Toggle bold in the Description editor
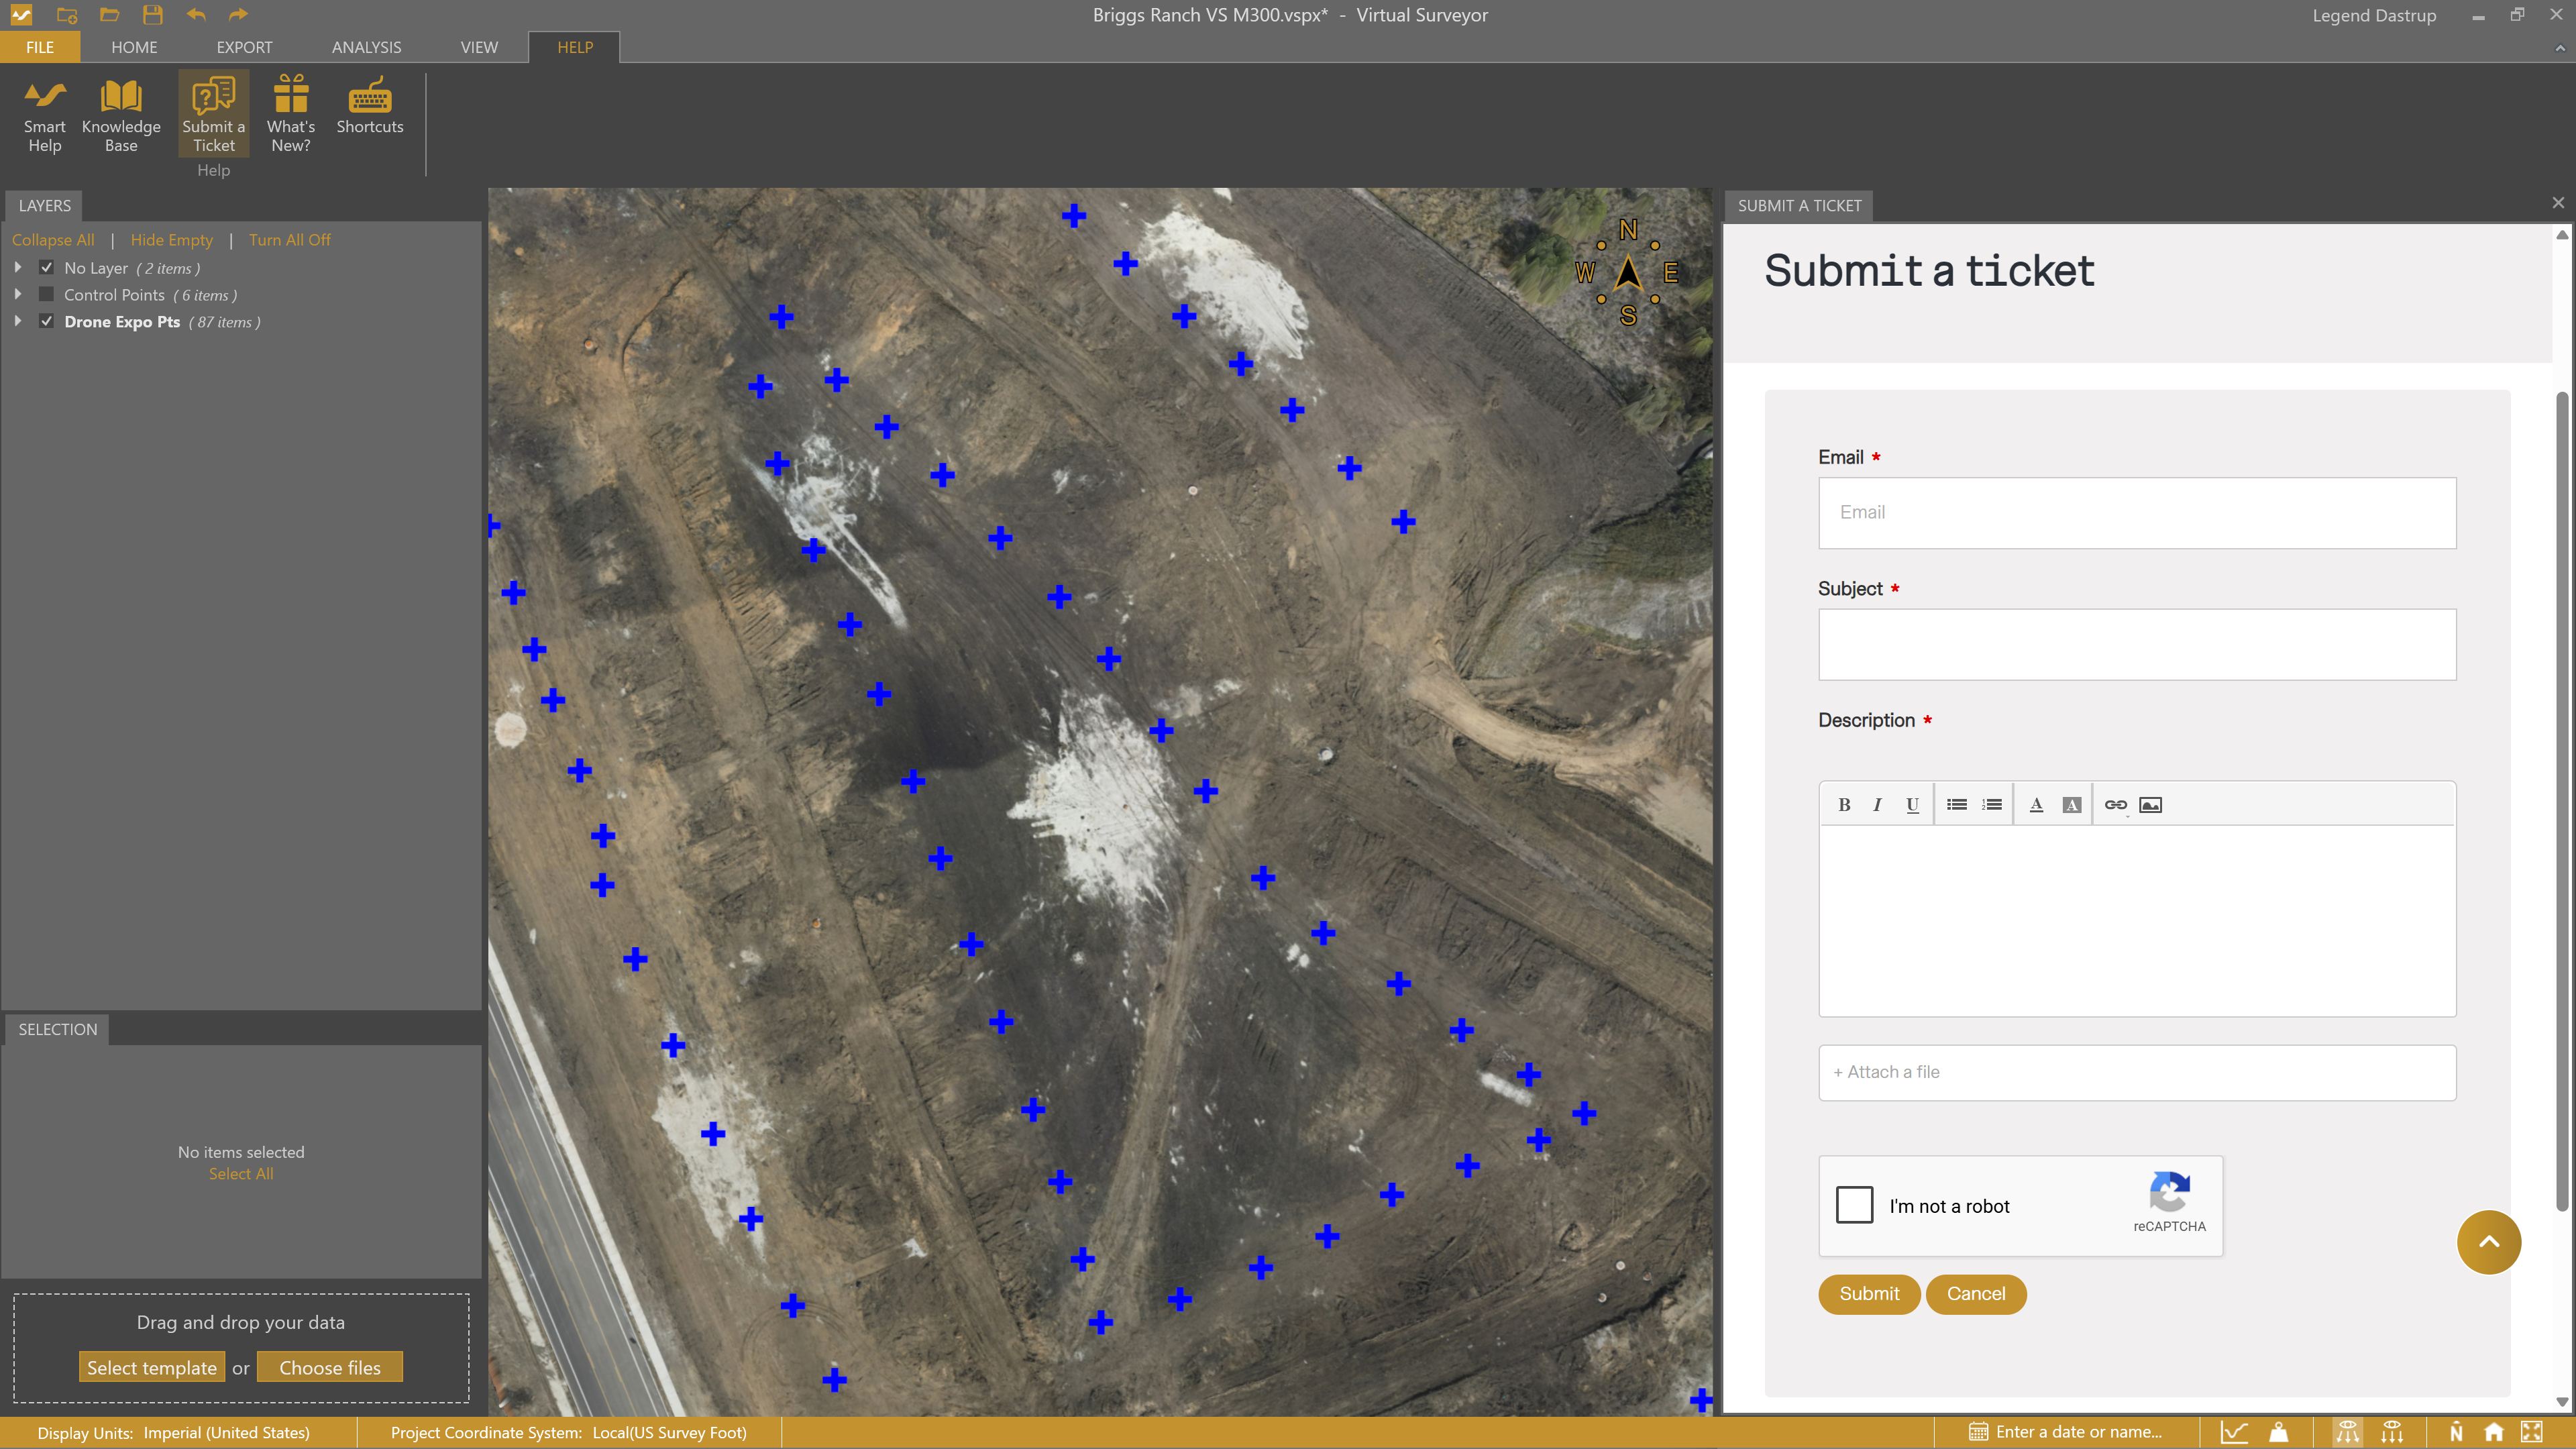The width and height of the screenshot is (2576, 1449). point(1844,805)
